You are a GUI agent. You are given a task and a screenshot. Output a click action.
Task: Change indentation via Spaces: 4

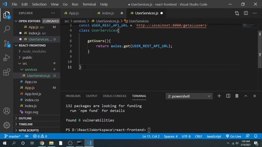coord(171,136)
